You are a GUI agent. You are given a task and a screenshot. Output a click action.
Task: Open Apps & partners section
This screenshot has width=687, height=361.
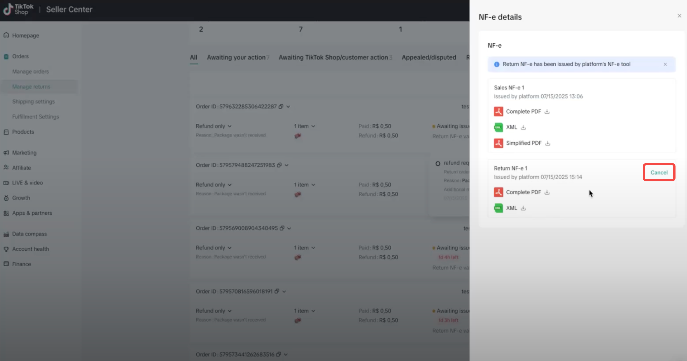[x=32, y=213]
